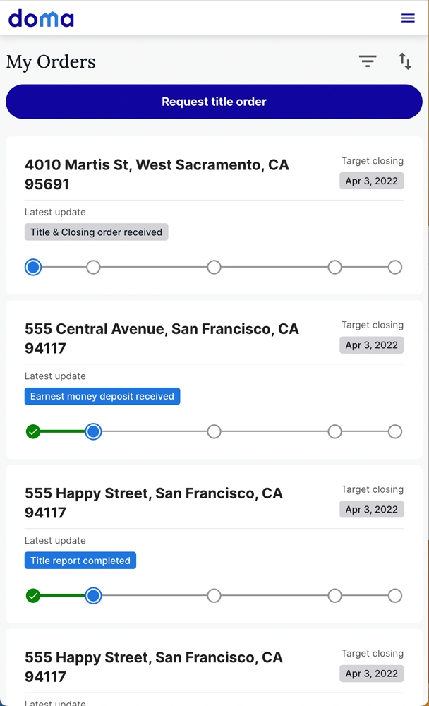Click target closing date on 4010 Martis St

click(x=372, y=181)
